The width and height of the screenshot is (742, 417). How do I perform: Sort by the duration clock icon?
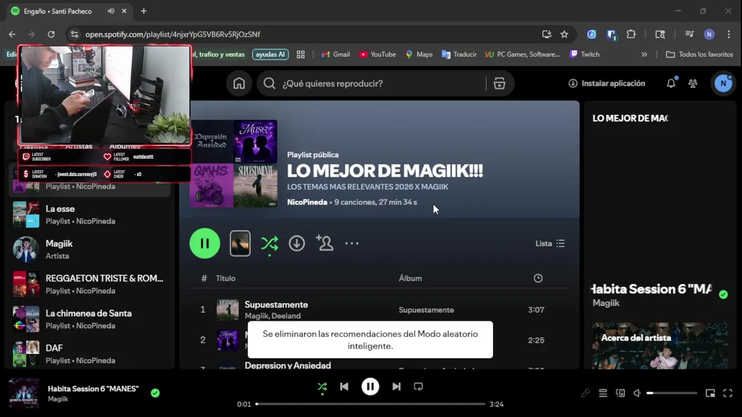(538, 278)
